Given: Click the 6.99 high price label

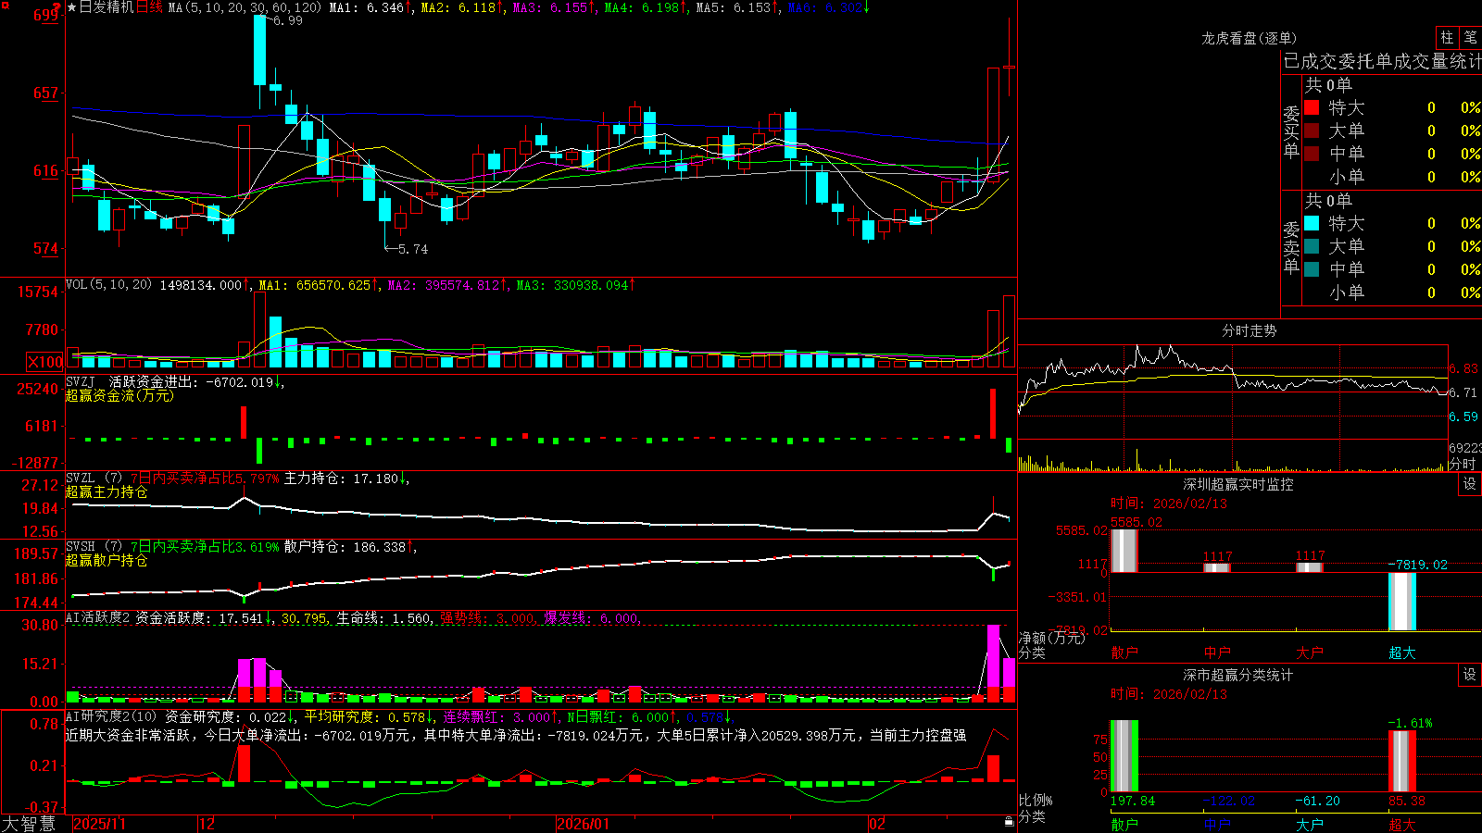Looking at the screenshot, I should tap(288, 20).
